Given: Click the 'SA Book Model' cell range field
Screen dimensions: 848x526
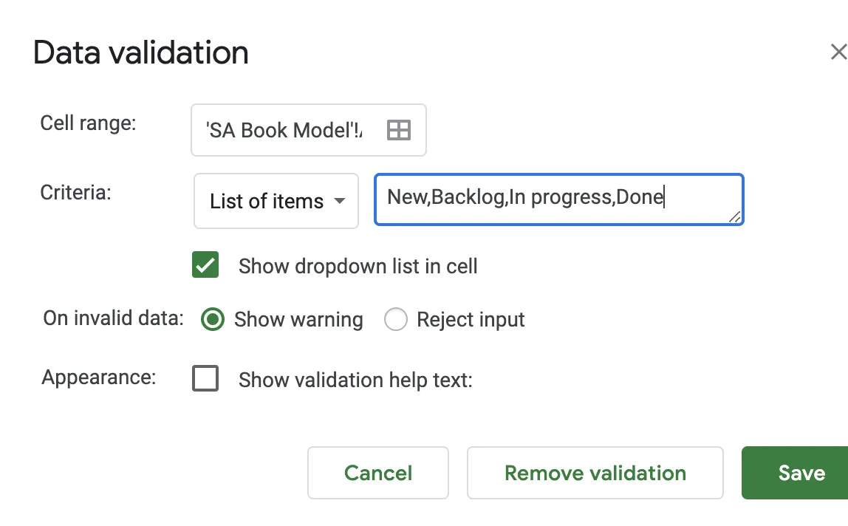Looking at the screenshot, I should pos(288,130).
